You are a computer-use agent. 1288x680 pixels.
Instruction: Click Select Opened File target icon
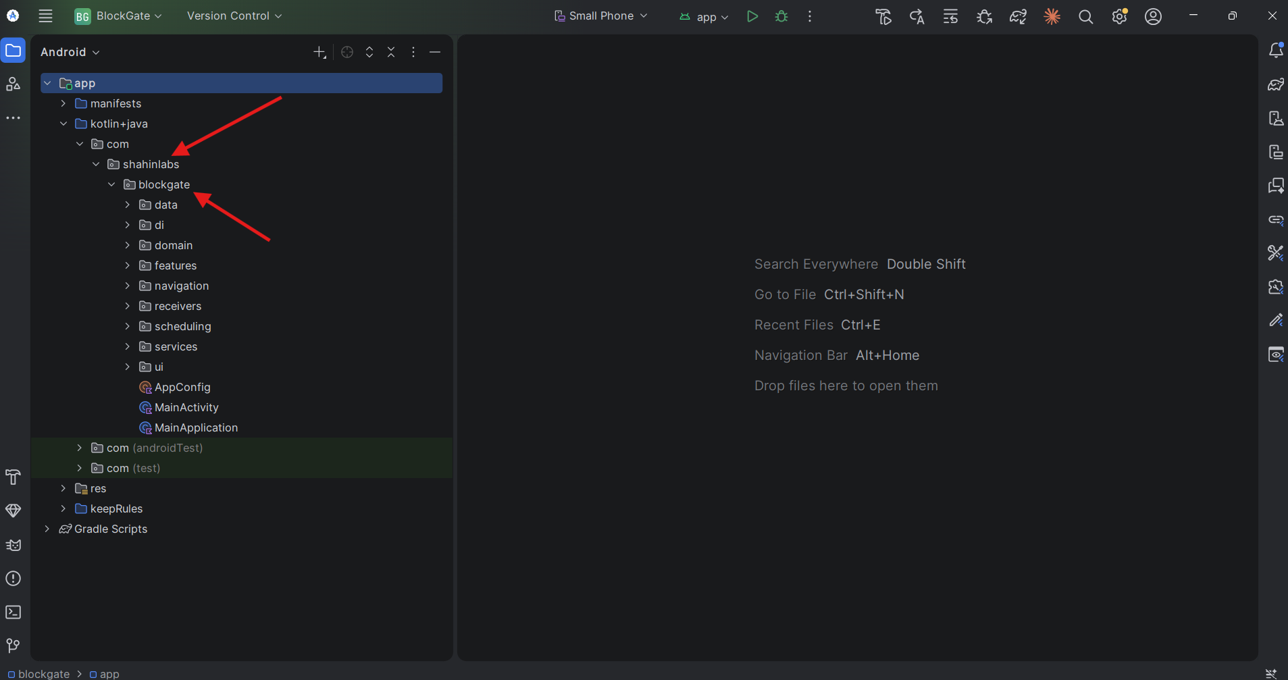coord(347,52)
